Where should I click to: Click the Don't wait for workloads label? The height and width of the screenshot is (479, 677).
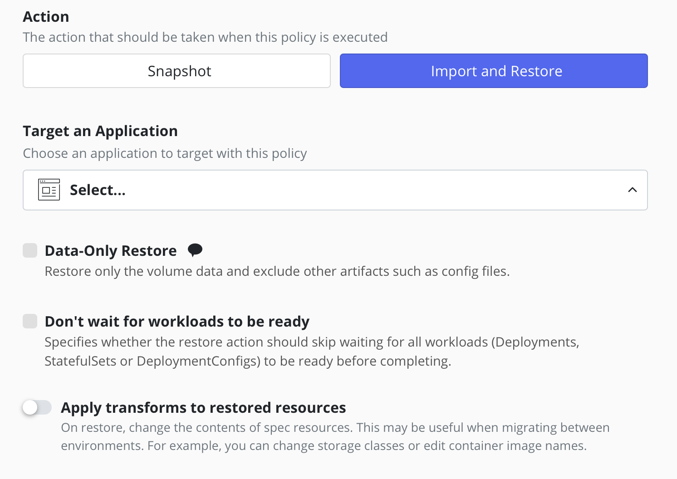(177, 321)
